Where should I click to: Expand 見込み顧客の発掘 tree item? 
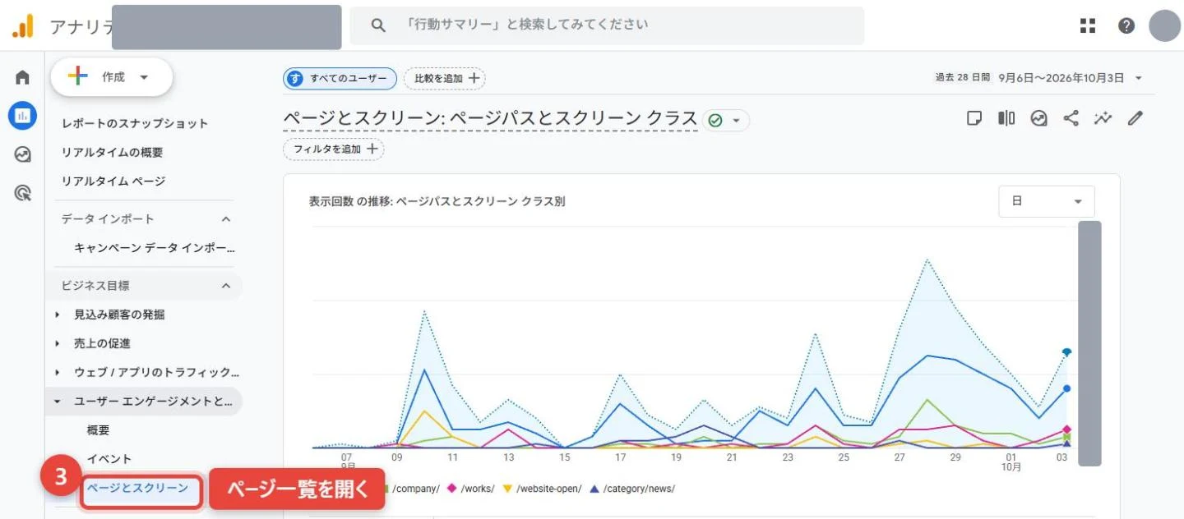[x=58, y=315]
